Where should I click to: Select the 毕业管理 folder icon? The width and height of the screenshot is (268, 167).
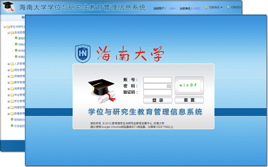(x=12, y=95)
